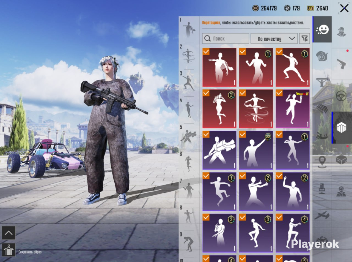The width and height of the screenshot is (352, 262).
Task: Select the highlighted striped crate tab
Action: (x=342, y=128)
